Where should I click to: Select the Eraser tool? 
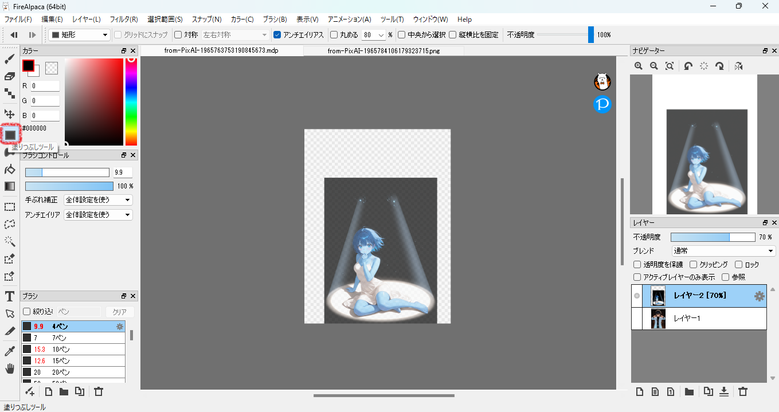coord(10,76)
